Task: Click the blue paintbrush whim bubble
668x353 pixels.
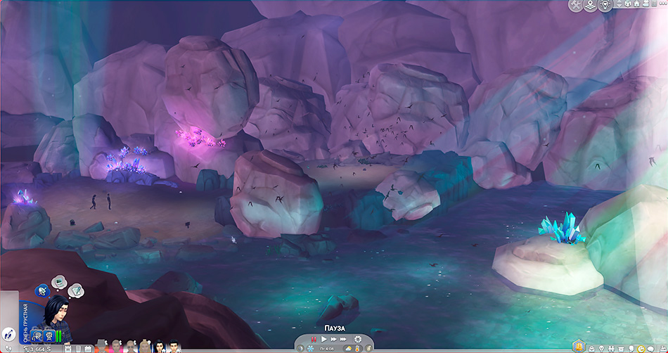Action: pos(41,290)
